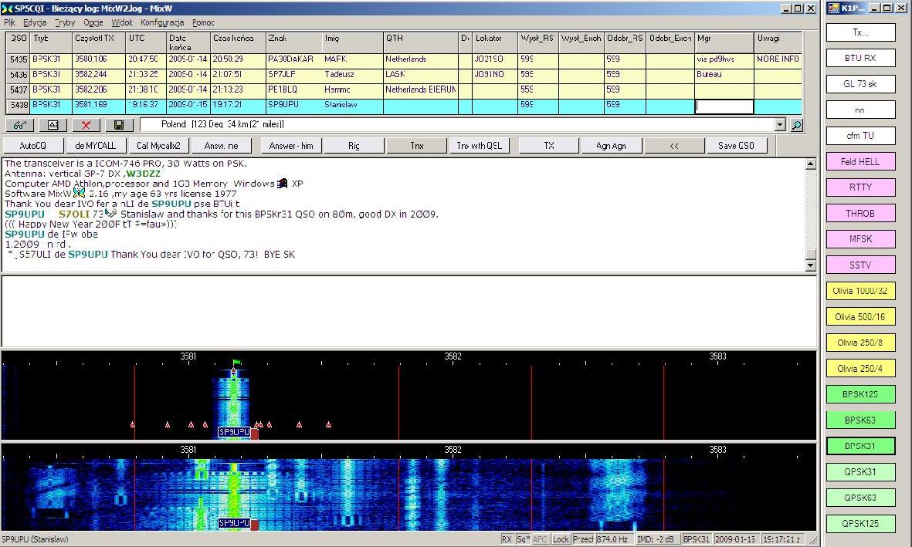Click the Answ. me macro button
The width and height of the screenshot is (912, 547).
(221, 146)
